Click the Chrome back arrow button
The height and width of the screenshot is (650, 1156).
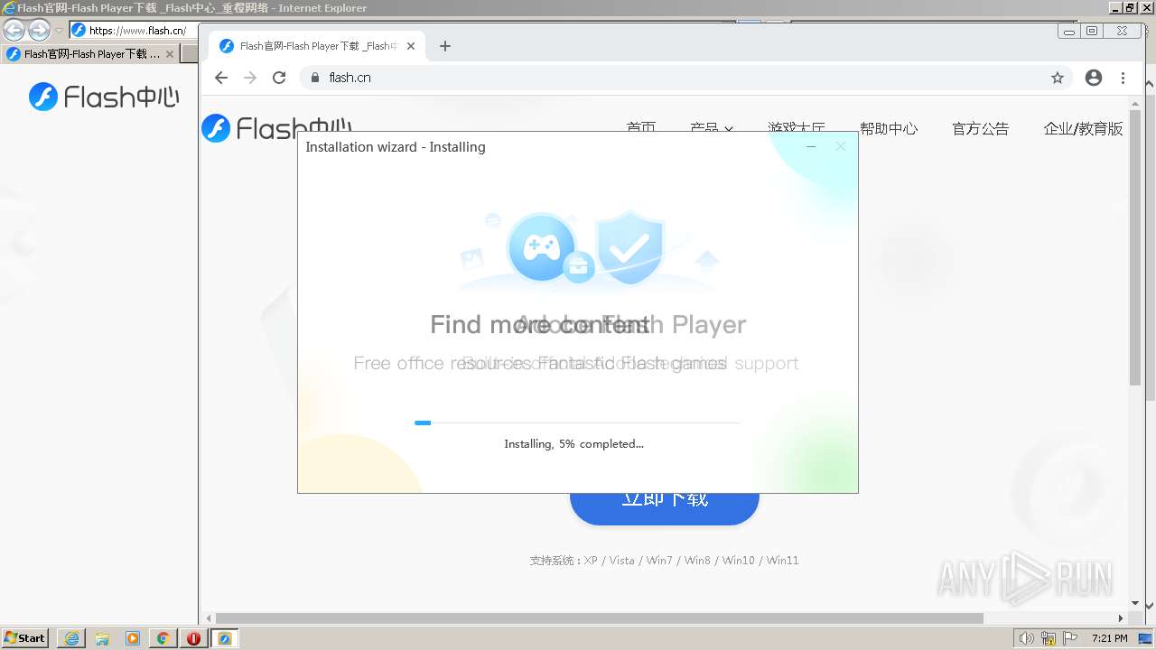coord(221,78)
